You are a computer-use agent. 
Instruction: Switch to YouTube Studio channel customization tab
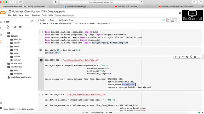click(176, 6)
